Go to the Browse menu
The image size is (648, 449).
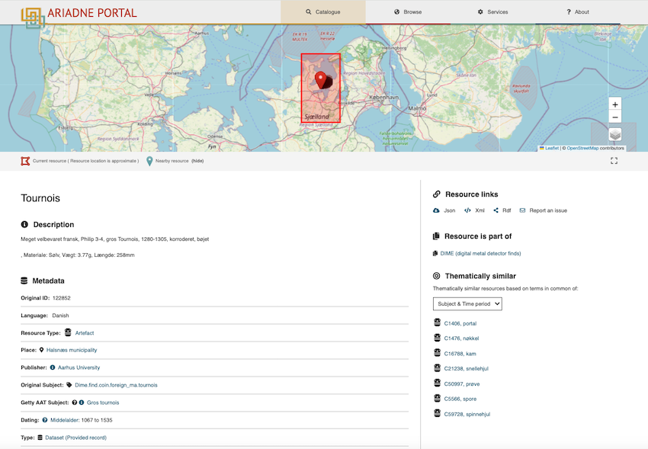(408, 12)
